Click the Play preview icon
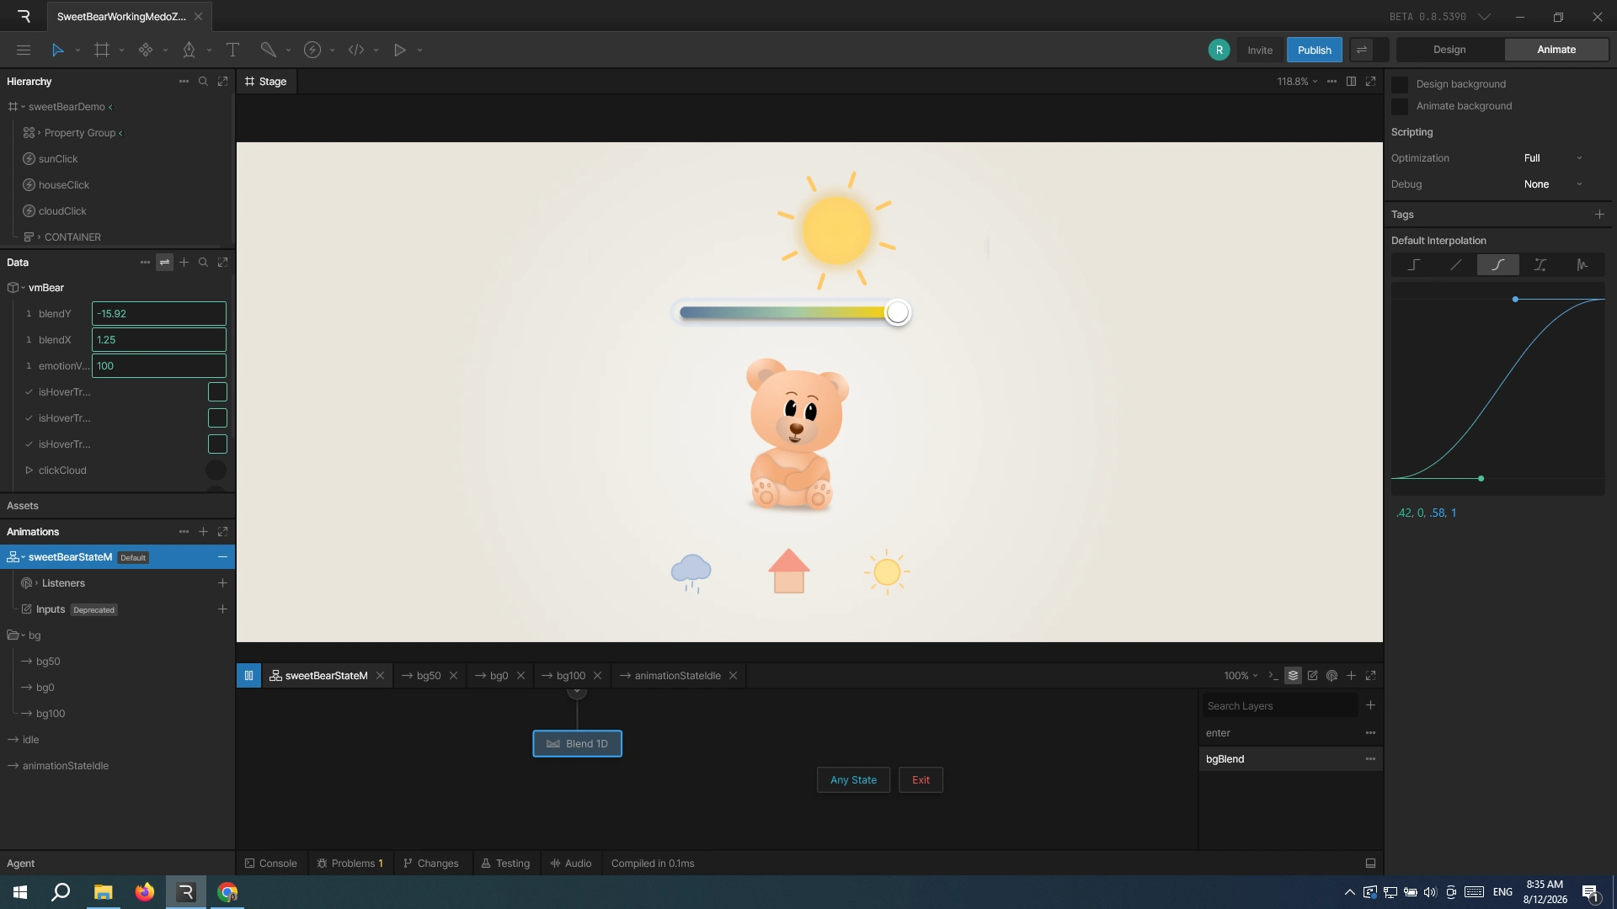 [x=400, y=50]
